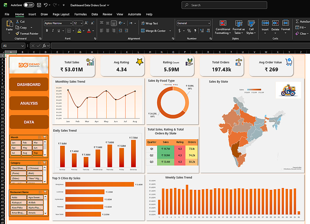Click the Month slicer scrollbar down arrow
The image size is (310, 224).
[x=45, y=155]
